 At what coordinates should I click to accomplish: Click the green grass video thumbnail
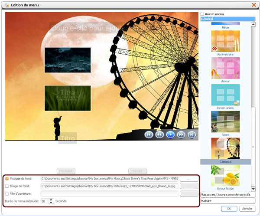[x=68, y=98]
